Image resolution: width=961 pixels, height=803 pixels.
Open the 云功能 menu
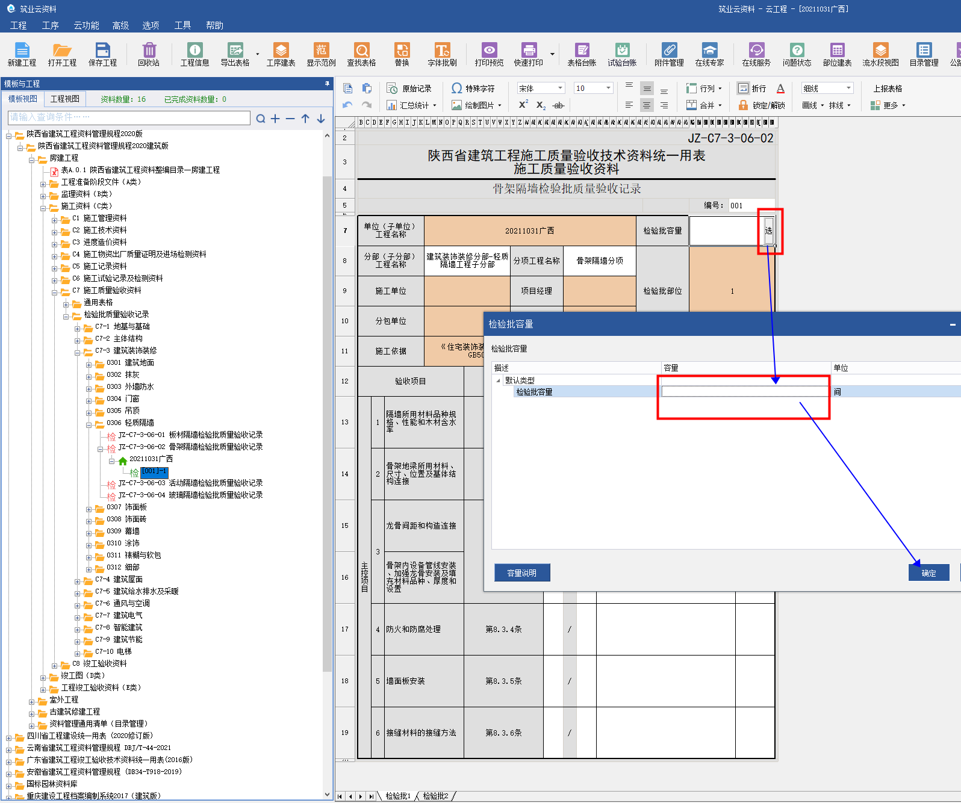[86, 25]
